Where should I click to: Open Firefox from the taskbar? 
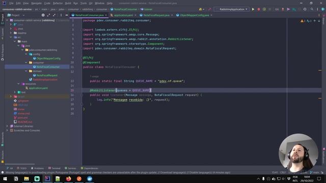(68, 178)
